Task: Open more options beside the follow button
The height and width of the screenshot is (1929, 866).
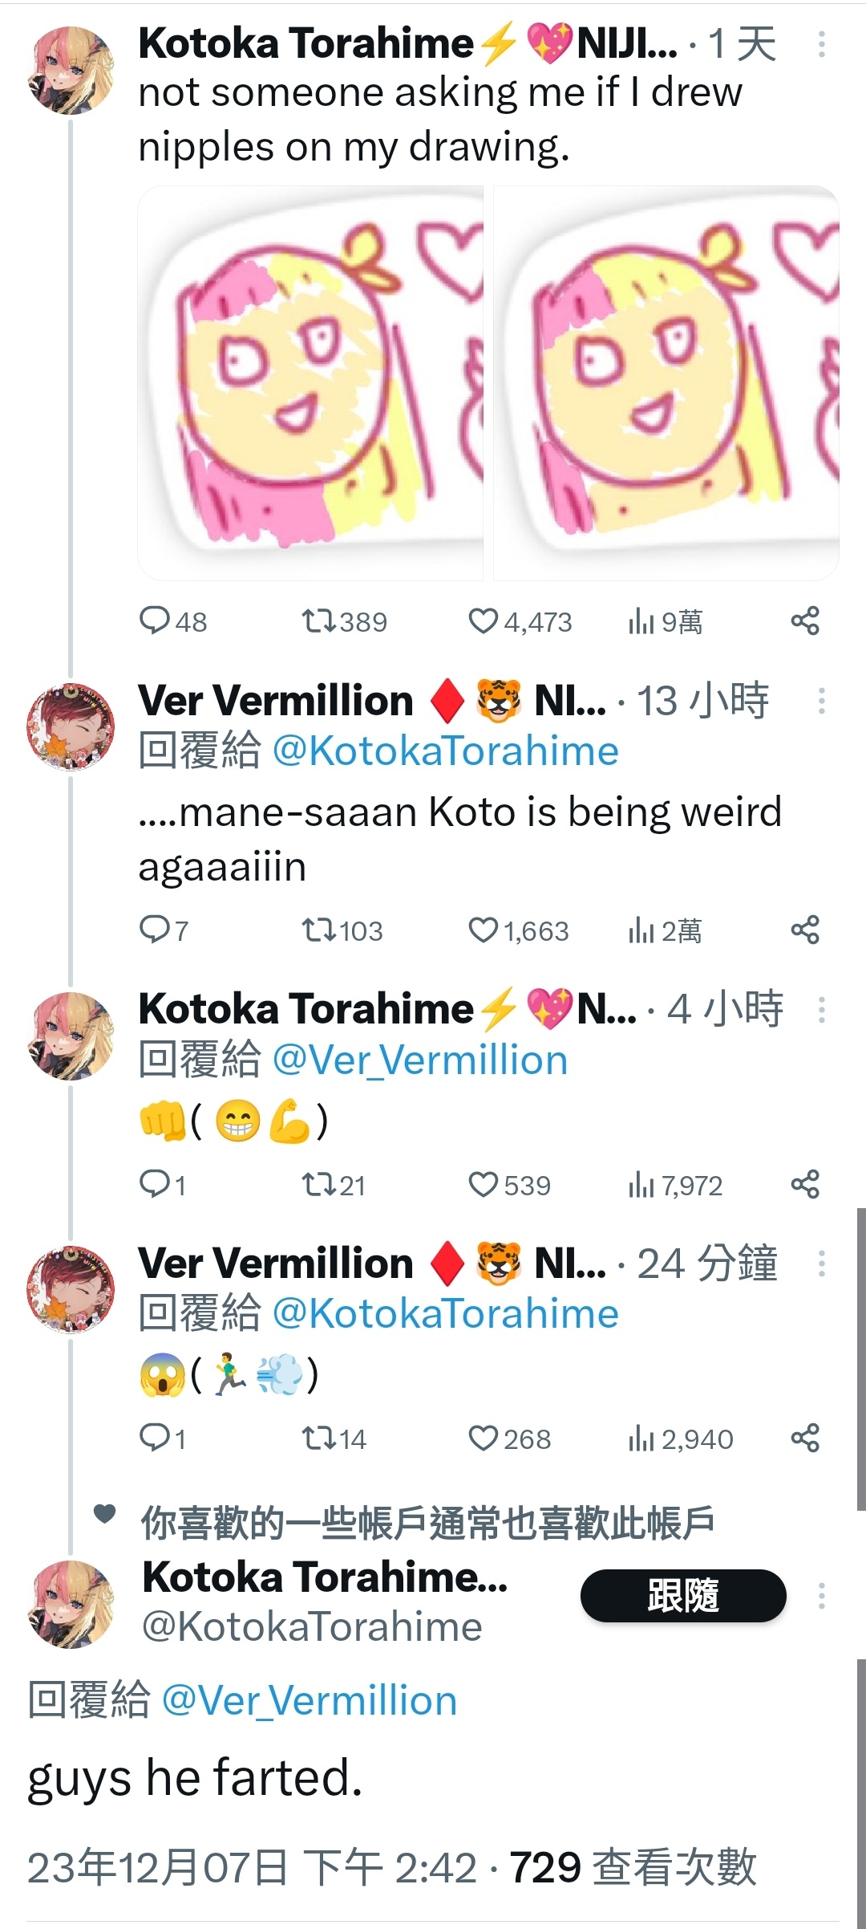Action: coord(822,1596)
